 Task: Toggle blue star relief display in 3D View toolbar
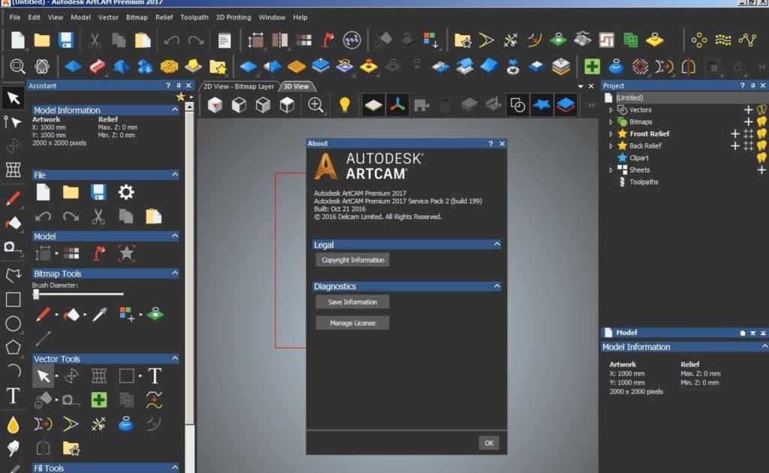(x=541, y=105)
